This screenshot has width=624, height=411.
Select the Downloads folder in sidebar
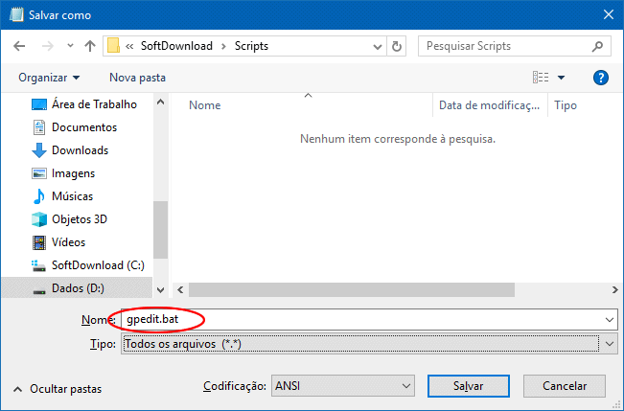tap(79, 150)
